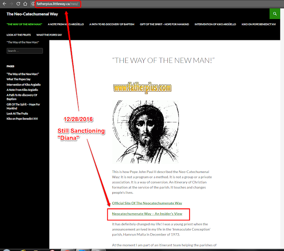
Task: Click the paragraph starting "It has definitely changed my life"
Action: (161, 229)
